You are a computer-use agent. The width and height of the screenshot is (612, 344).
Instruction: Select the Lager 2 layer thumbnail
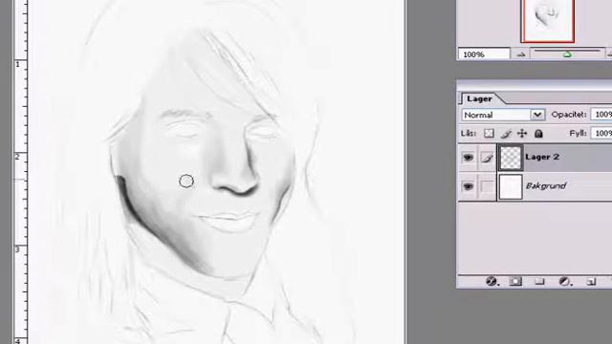511,158
